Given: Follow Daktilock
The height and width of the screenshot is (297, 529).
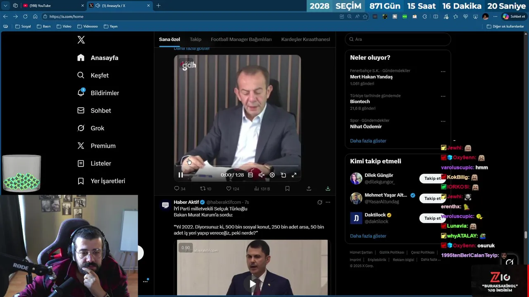Looking at the screenshot, I should (x=432, y=218).
